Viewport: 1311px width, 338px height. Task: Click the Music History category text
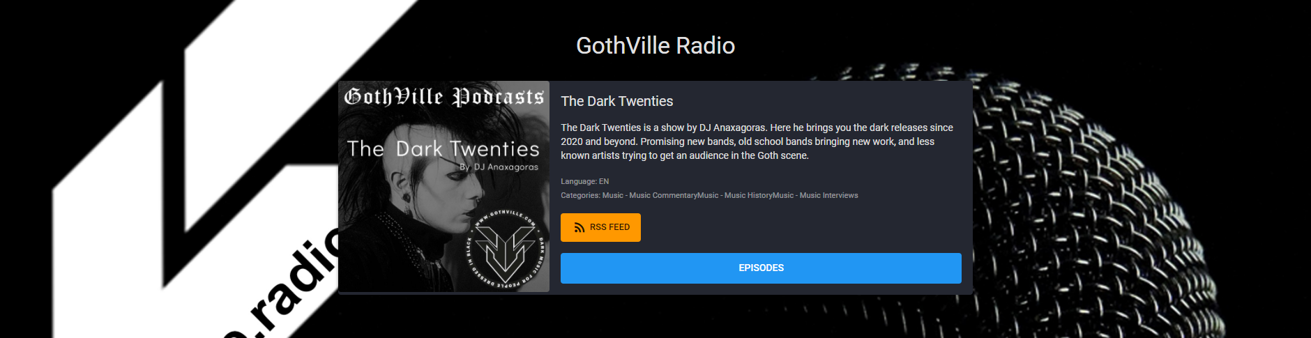click(748, 196)
